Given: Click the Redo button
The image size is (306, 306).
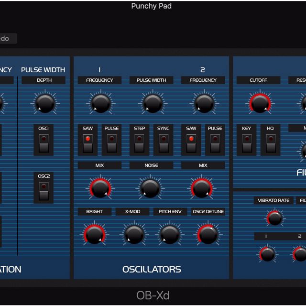Looking at the screenshot, I should click(8, 38).
